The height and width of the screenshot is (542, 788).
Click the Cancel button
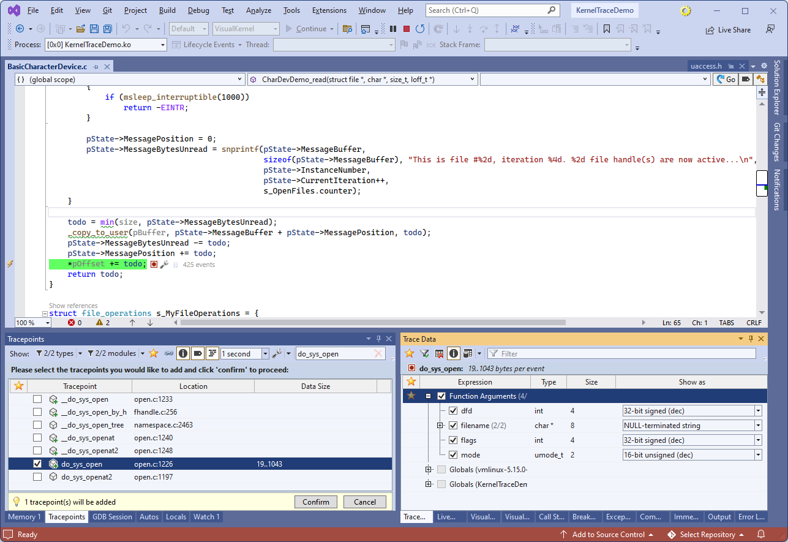click(364, 502)
